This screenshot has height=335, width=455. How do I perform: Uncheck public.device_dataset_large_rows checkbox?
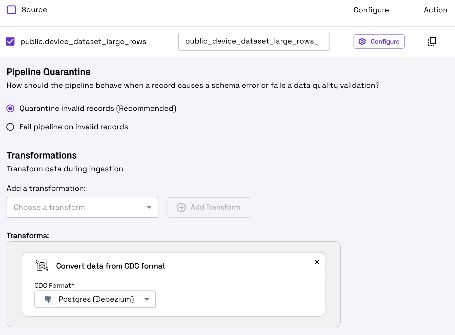pos(10,41)
